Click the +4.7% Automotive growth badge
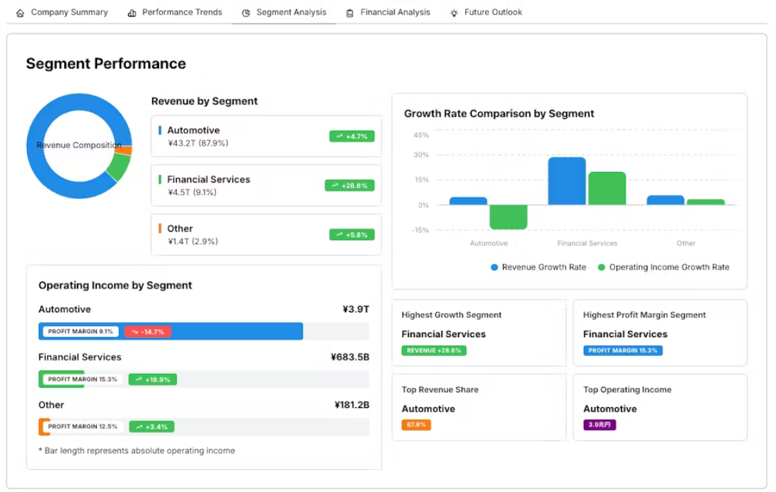This screenshot has width=776, height=492. coord(352,136)
